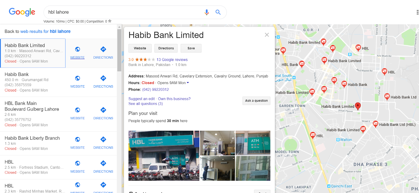
Task: Expand the opening hours dropdown arrow
Action: coord(188,83)
